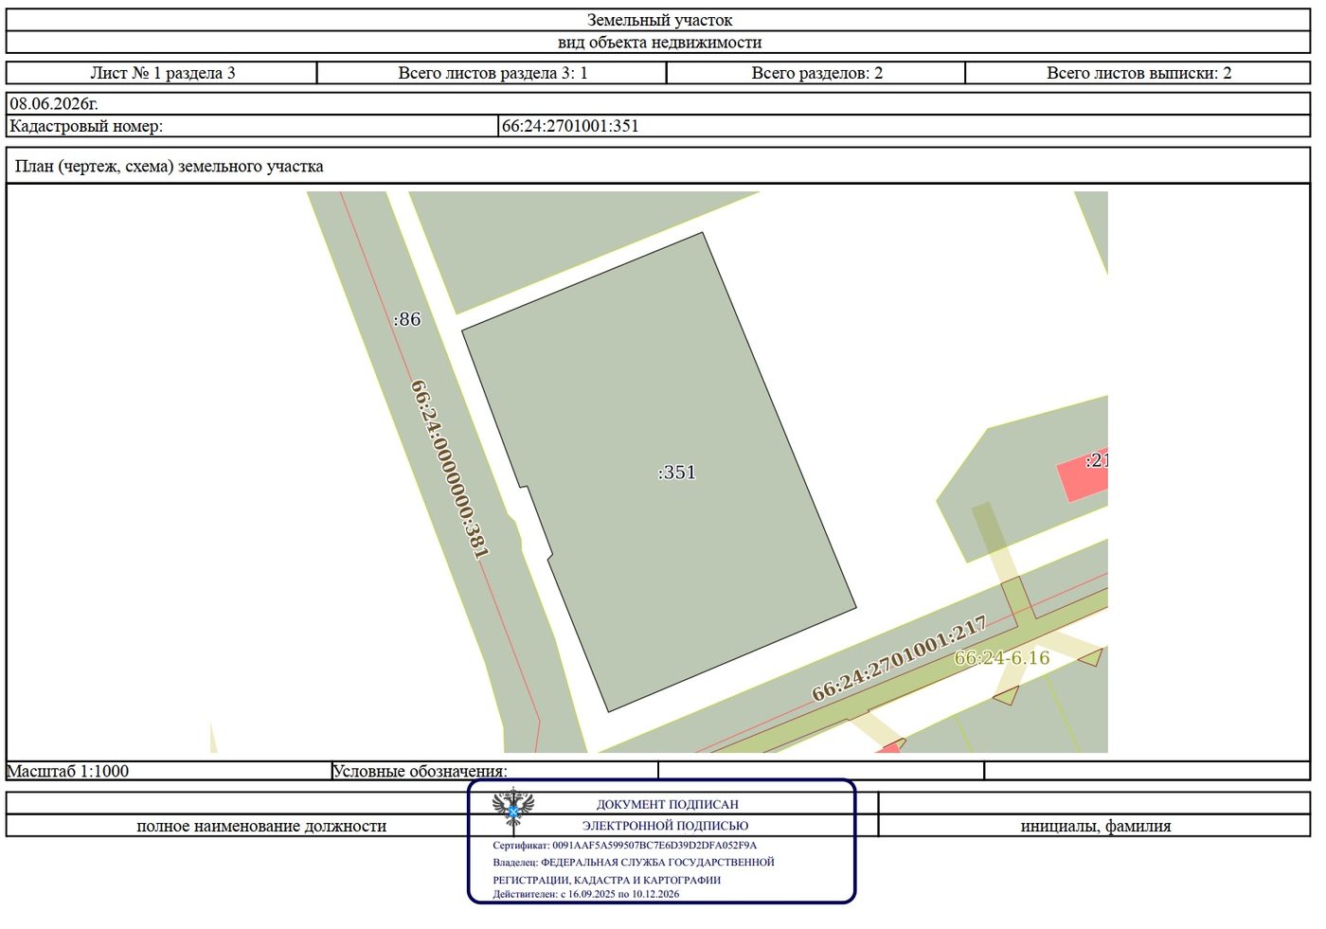This screenshot has height=929, width=1326.
Task: Click the 'Земельный участок' header title
Action: (x=659, y=20)
